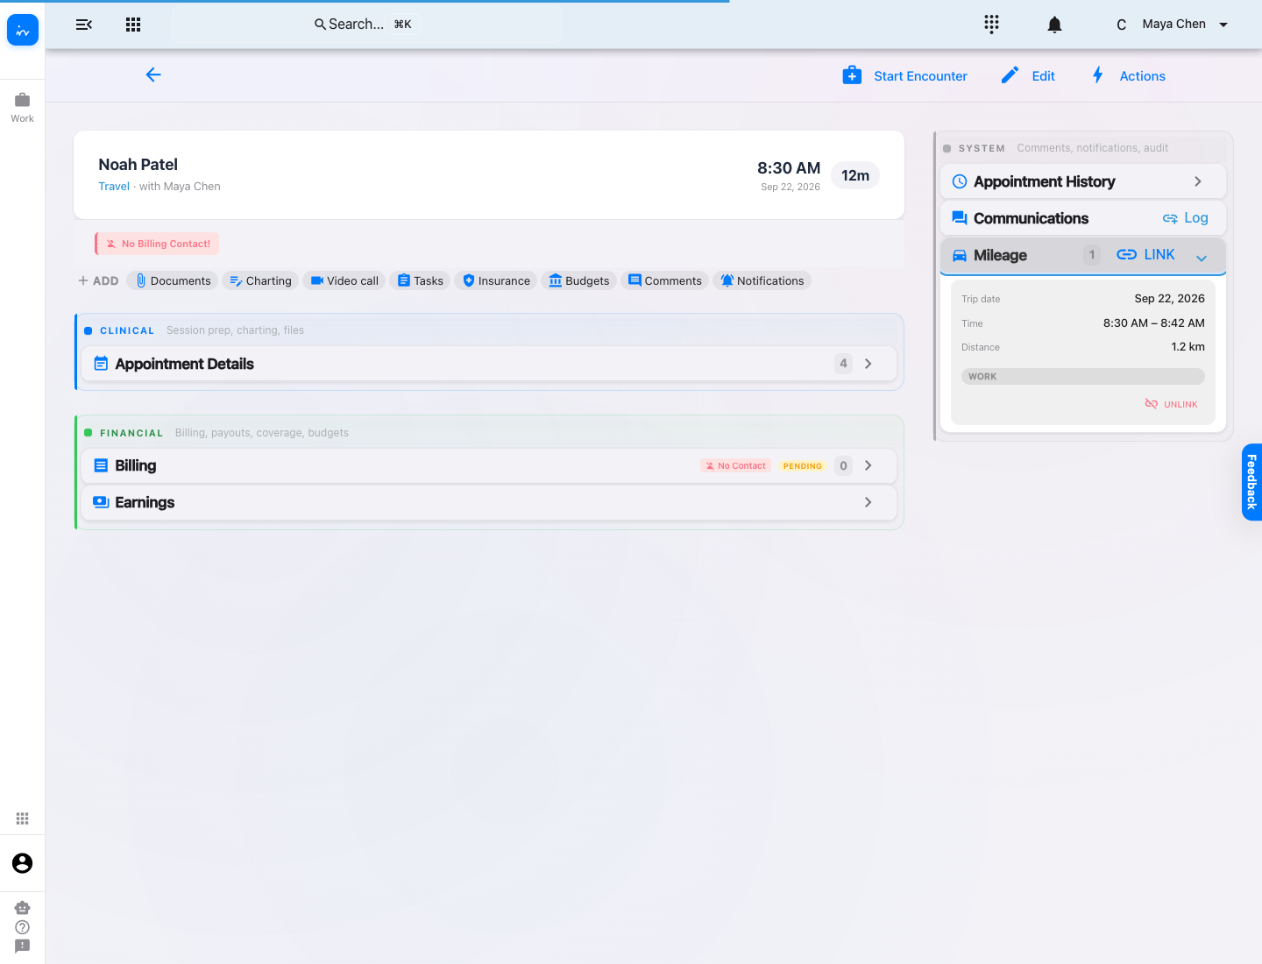Click the Edit pencil button
Screen dimensions: 1262x964
click(x=1028, y=76)
